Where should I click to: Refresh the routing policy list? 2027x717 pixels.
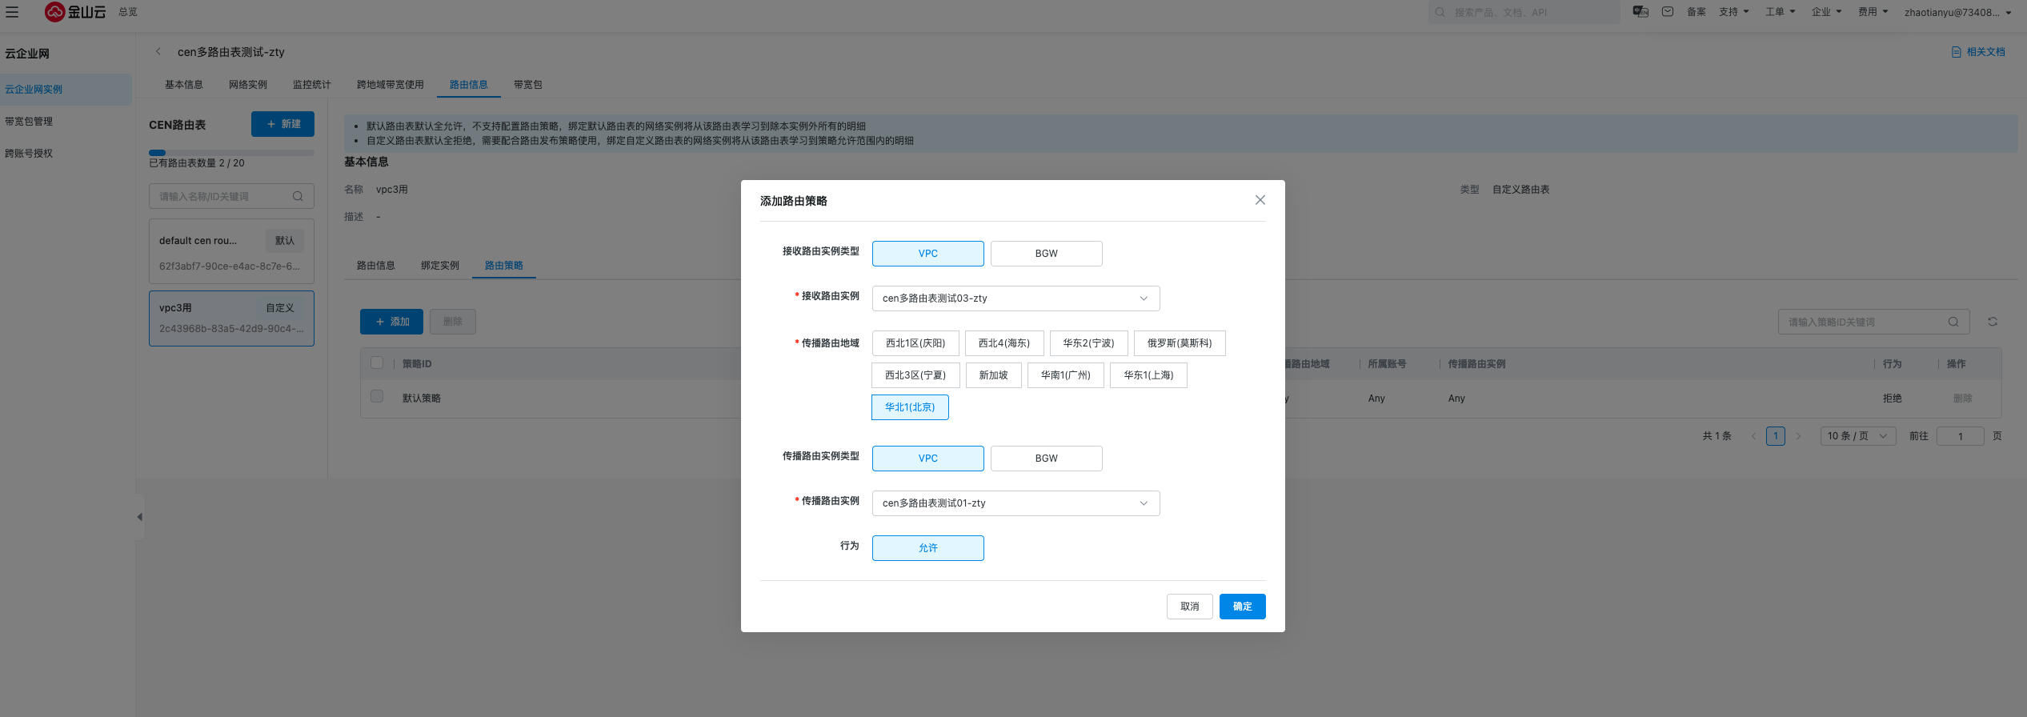coord(1993,322)
